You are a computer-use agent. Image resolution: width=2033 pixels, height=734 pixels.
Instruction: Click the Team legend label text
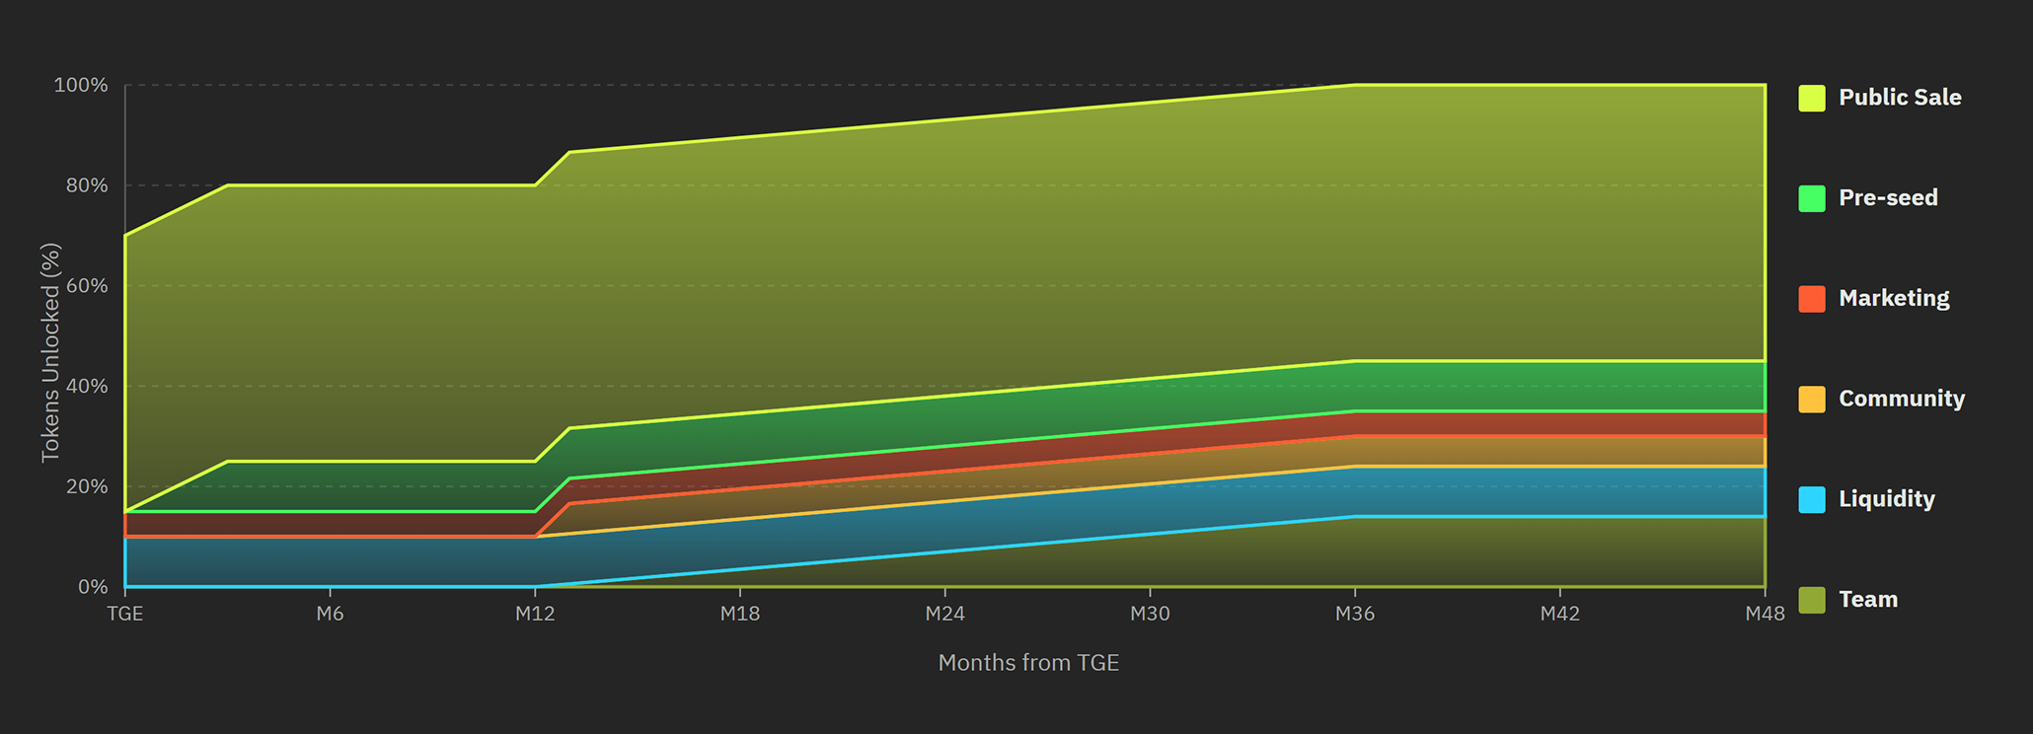1867,600
